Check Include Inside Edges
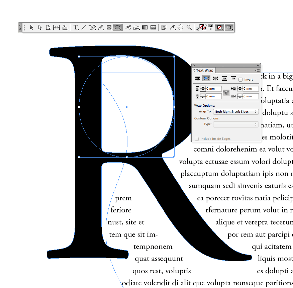The width and height of the screenshot is (293, 288). (x=196, y=138)
